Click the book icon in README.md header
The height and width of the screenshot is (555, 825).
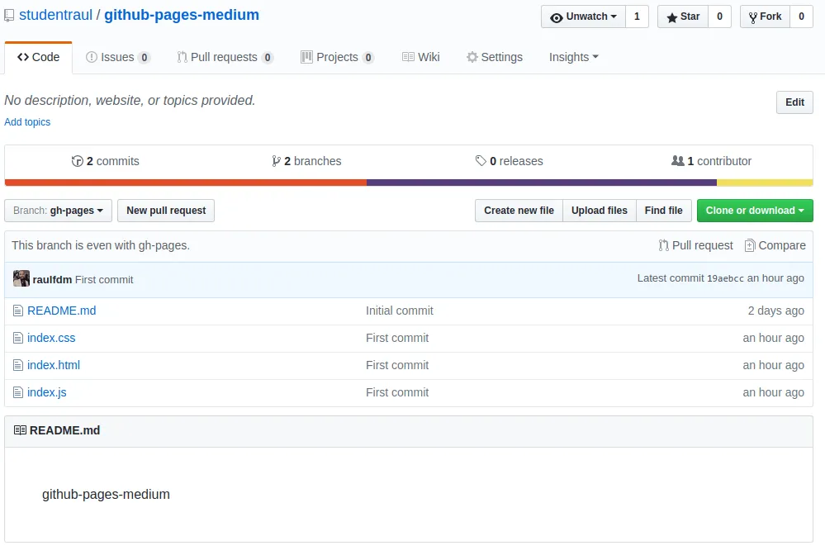pos(20,430)
